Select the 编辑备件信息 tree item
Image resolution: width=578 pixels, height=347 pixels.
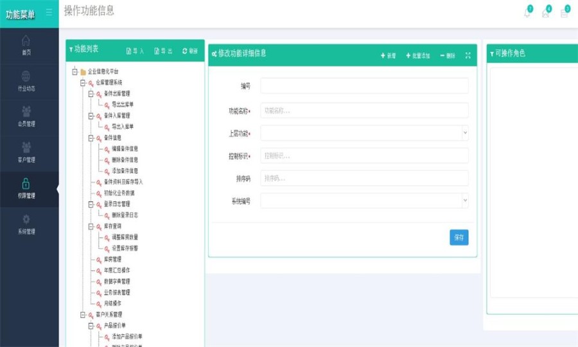click(125, 149)
